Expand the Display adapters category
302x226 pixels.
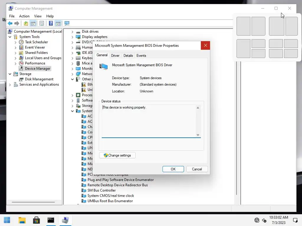coord(73,37)
